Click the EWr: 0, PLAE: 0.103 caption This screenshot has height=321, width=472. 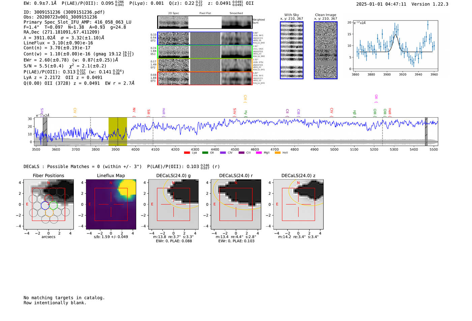click(236, 241)
